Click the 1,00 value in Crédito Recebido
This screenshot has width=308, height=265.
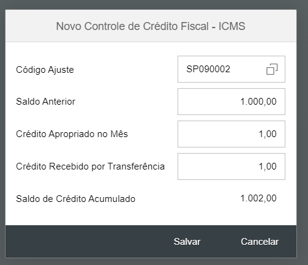(268, 166)
